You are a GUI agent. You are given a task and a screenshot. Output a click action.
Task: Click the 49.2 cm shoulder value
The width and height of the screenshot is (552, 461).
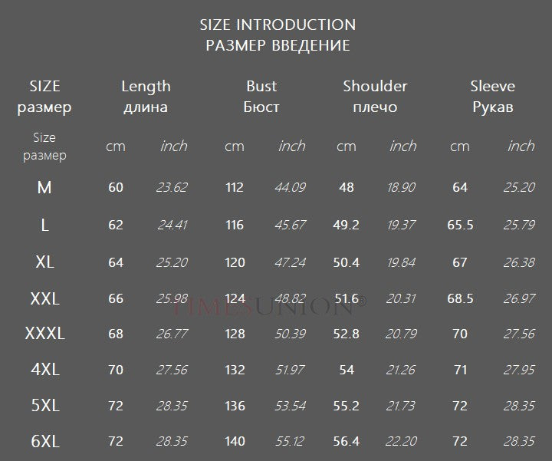[x=346, y=225]
